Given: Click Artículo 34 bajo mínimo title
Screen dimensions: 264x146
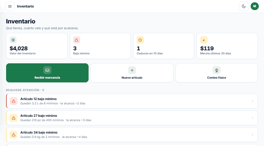Looking at the screenshot, I should pos(39,132).
